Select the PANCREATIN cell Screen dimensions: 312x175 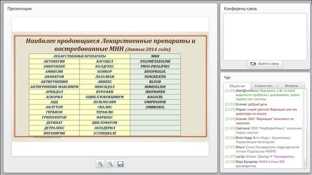[155, 77]
